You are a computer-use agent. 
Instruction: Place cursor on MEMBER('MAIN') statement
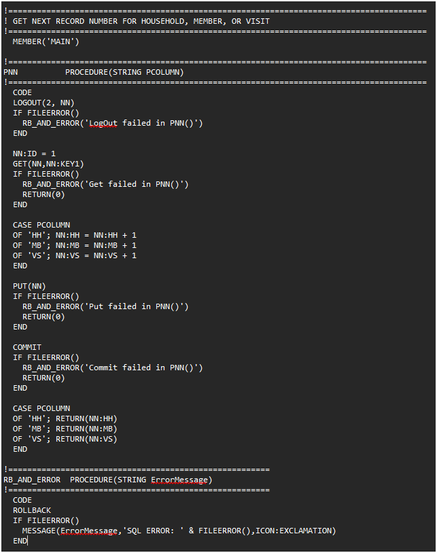(x=46, y=41)
